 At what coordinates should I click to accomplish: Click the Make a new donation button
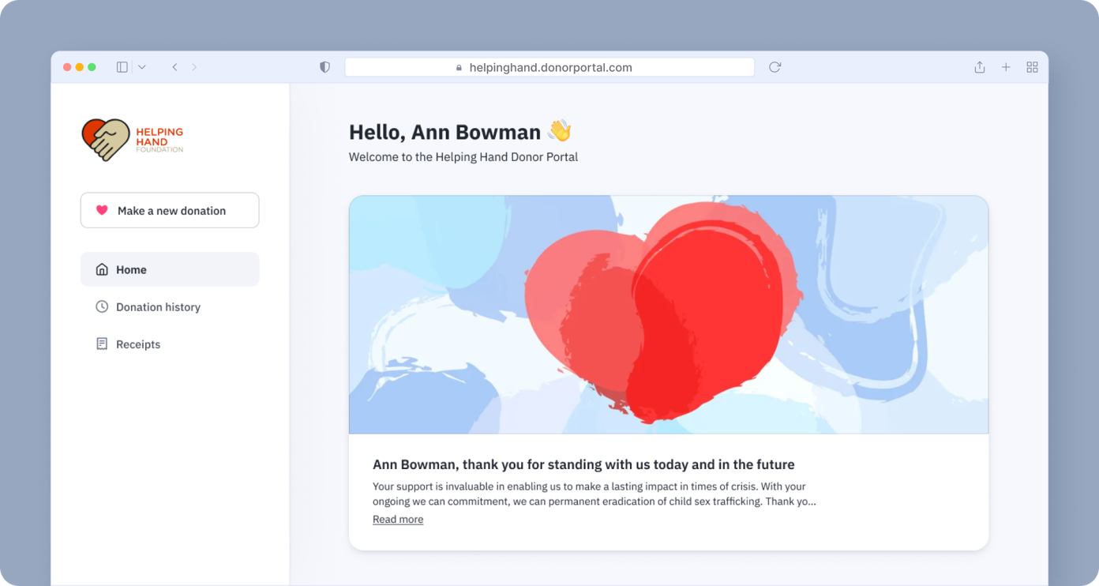[169, 210]
